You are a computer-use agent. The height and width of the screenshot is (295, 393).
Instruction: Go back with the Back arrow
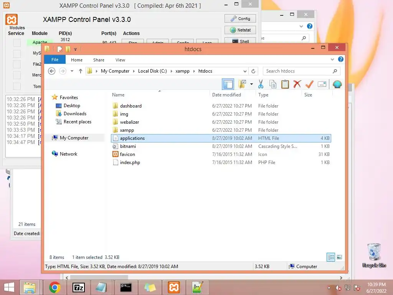pyautogui.click(x=52, y=71)
